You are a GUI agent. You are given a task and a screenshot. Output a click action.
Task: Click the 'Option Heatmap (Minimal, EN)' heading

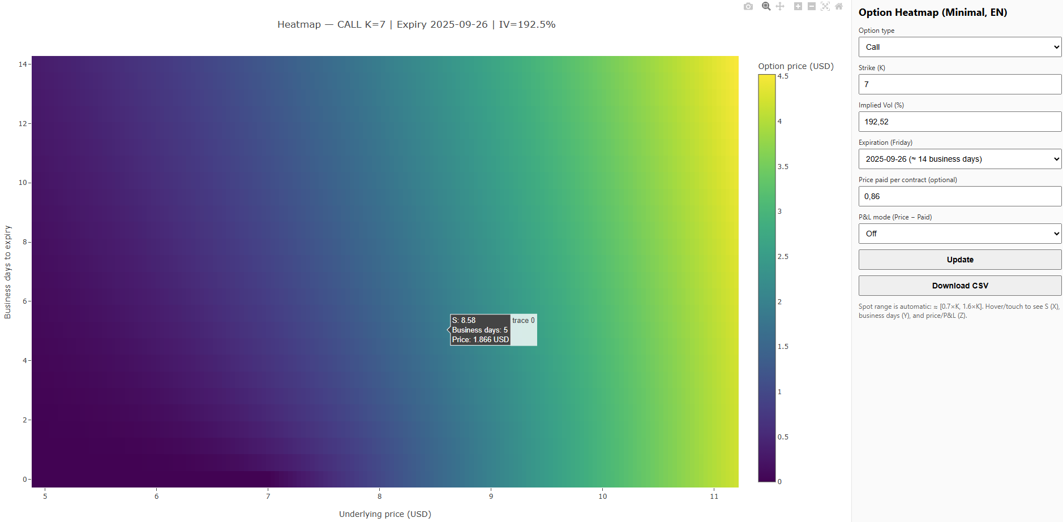[x=933, y=12]
